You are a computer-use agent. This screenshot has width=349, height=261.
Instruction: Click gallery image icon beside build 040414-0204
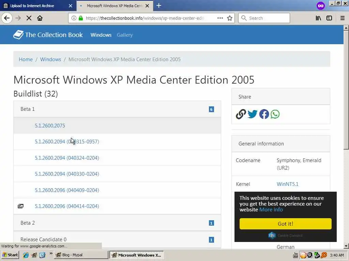(20, 206)
